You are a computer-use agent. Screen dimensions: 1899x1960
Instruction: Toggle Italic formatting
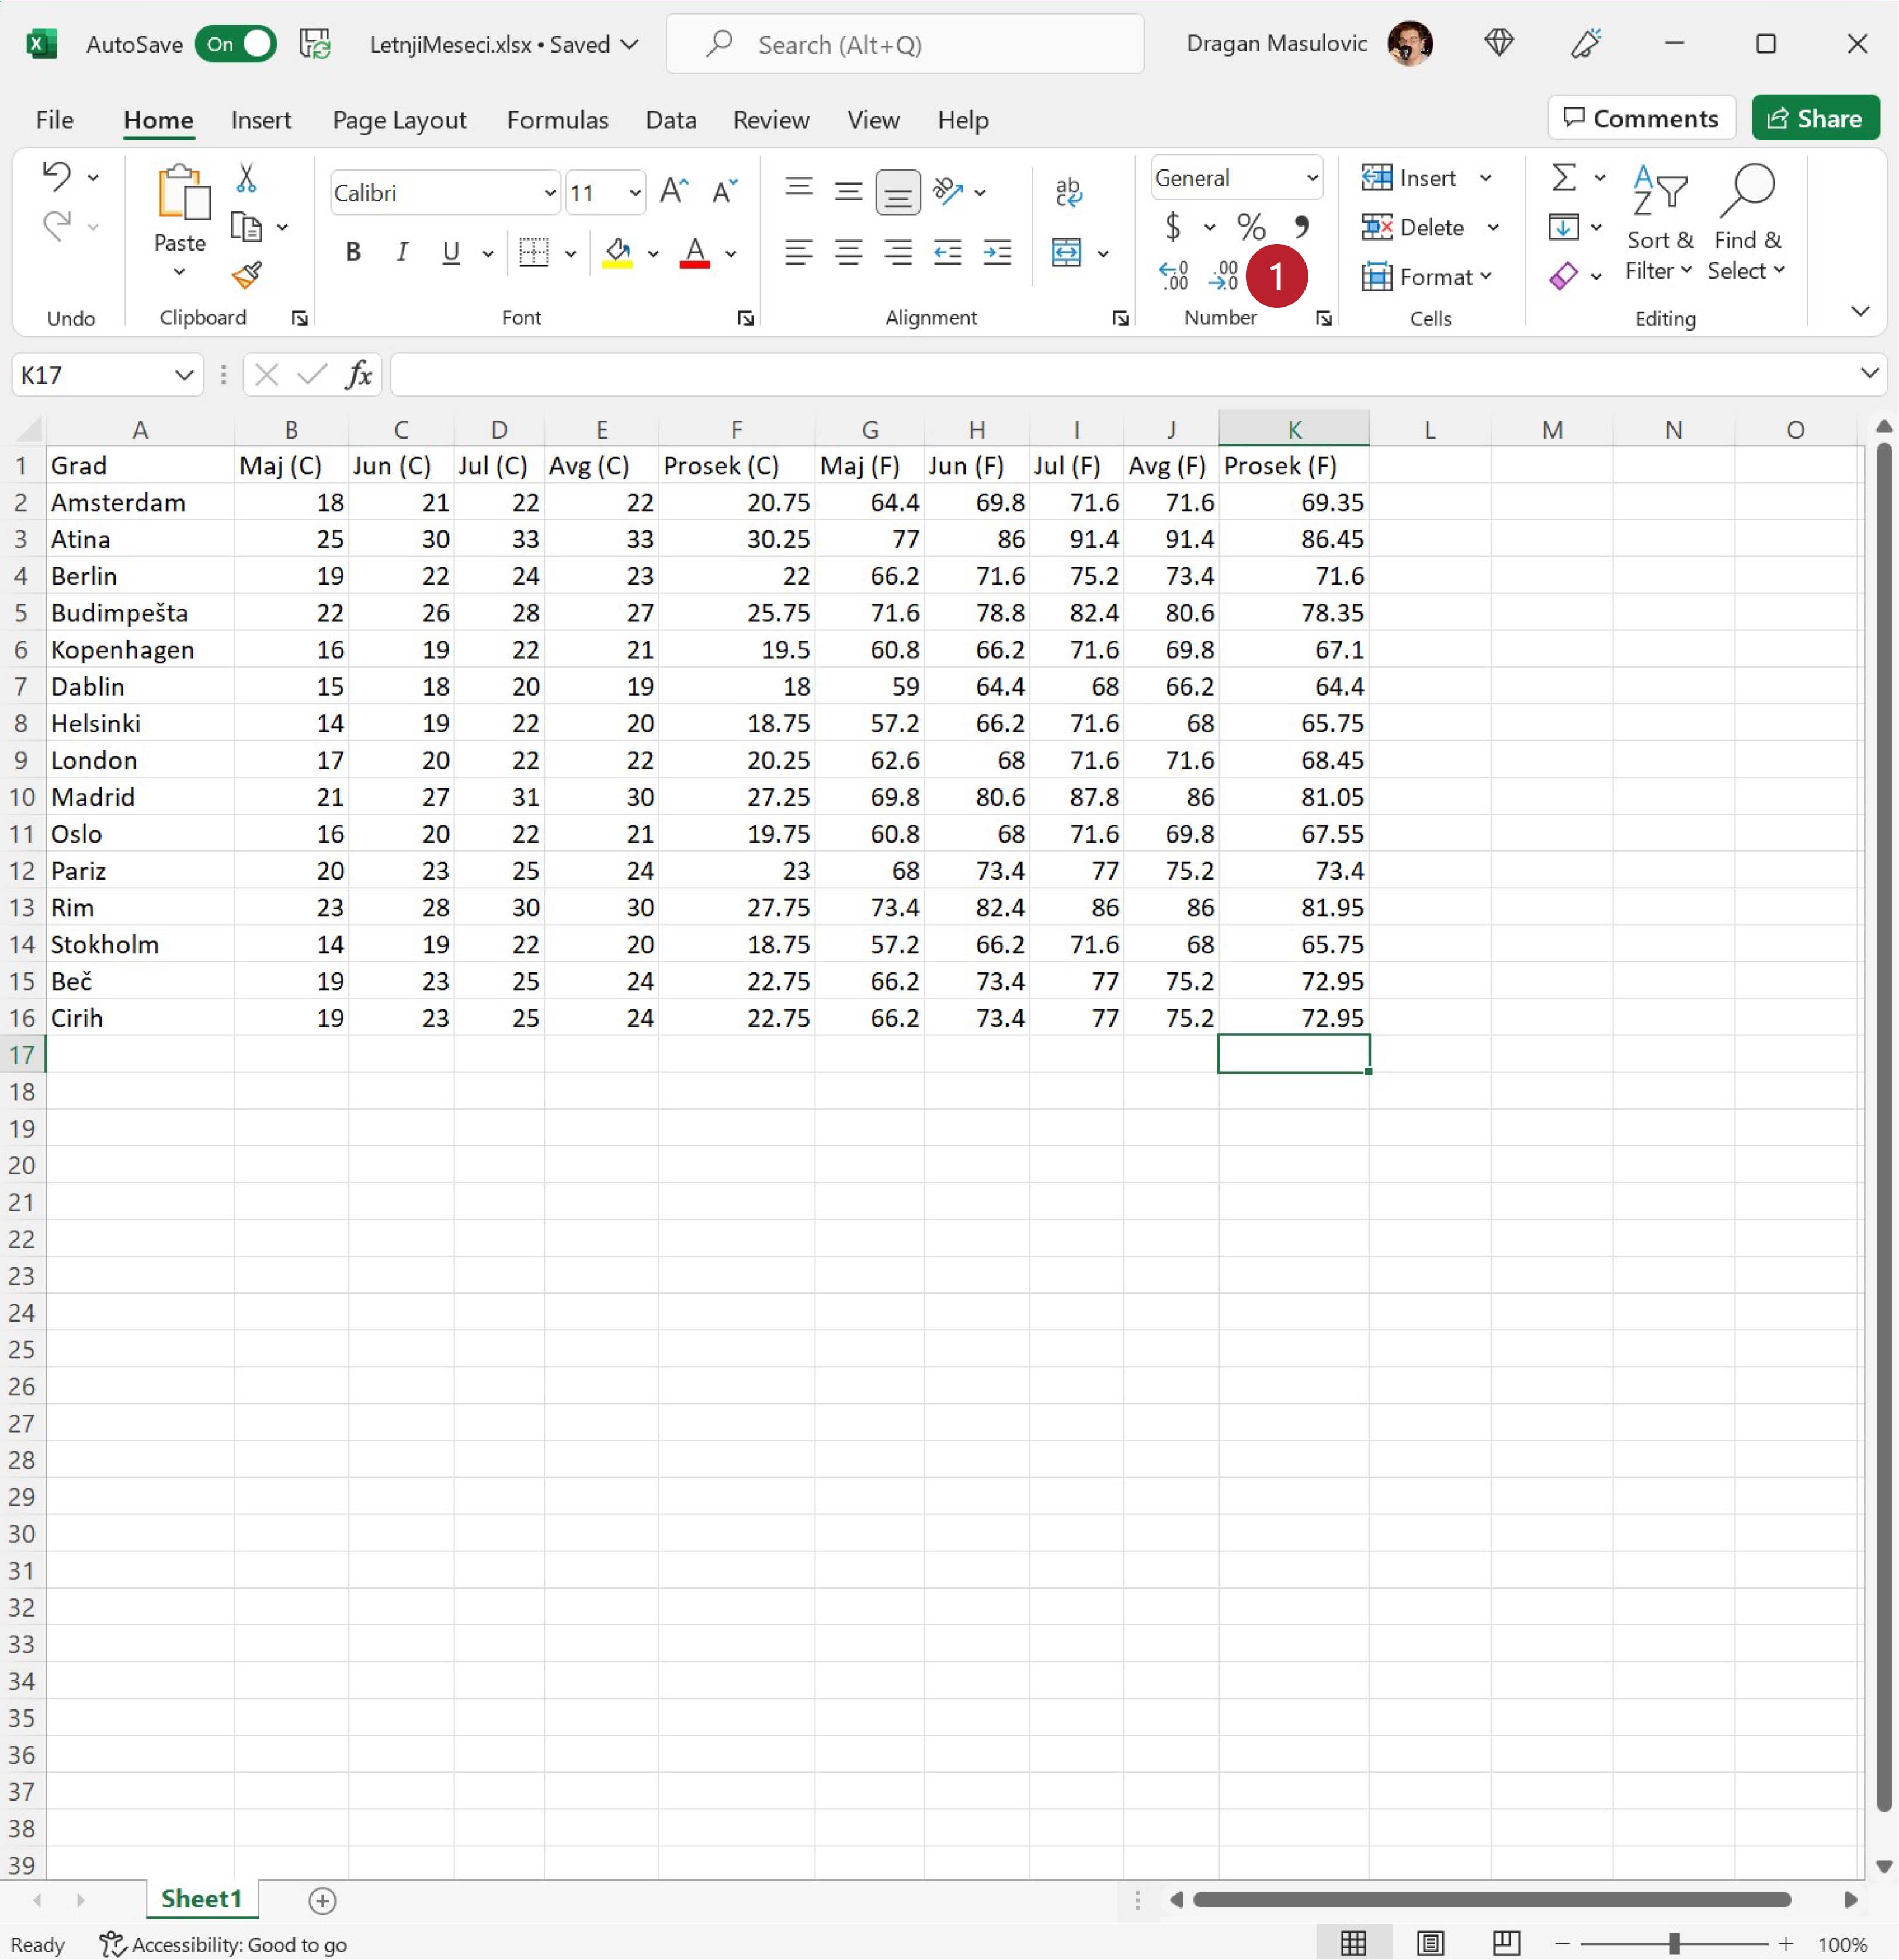(x=402, y=252)
